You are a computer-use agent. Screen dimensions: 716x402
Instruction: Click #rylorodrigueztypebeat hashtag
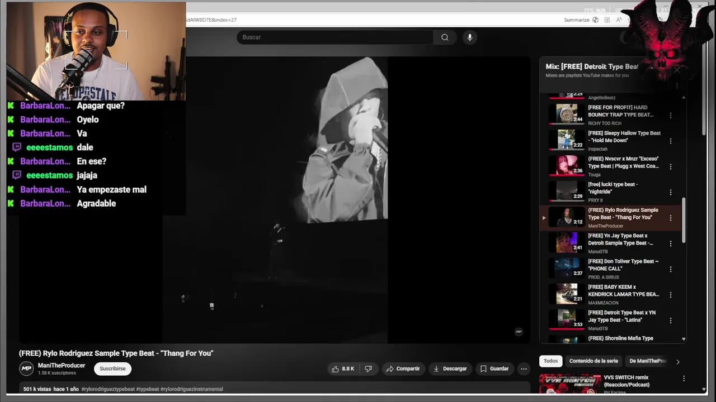[x=108, y=389]
